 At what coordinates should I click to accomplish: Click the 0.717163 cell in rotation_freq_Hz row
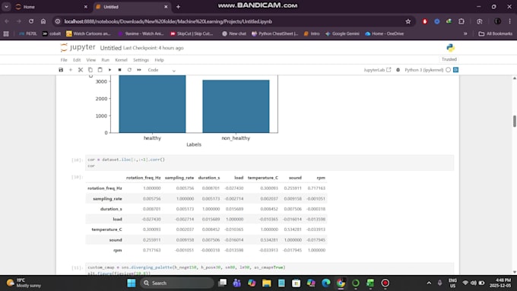click(316, 188)
